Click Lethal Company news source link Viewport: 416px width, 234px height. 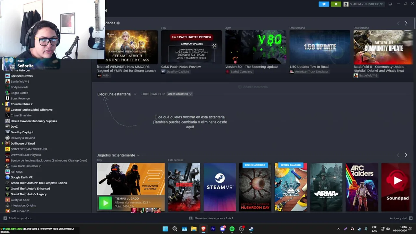point(239,71)
